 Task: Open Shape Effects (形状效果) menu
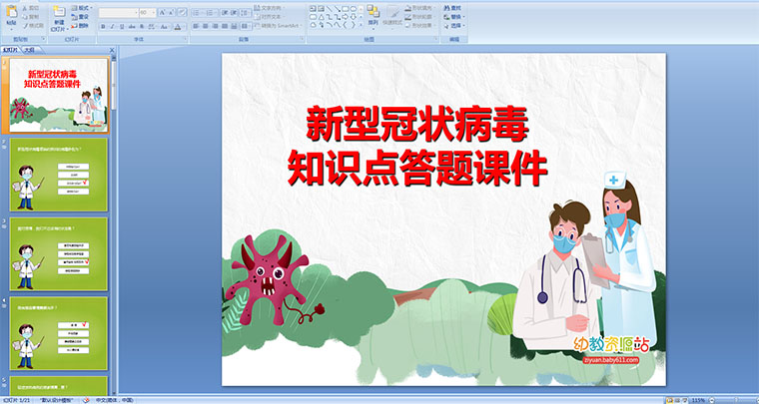tap(419, 25)
